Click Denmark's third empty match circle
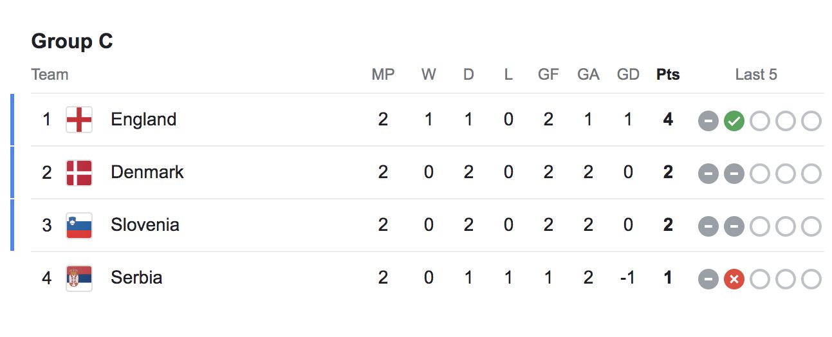This screenshot has height=337, width=832. pos(811,174)
